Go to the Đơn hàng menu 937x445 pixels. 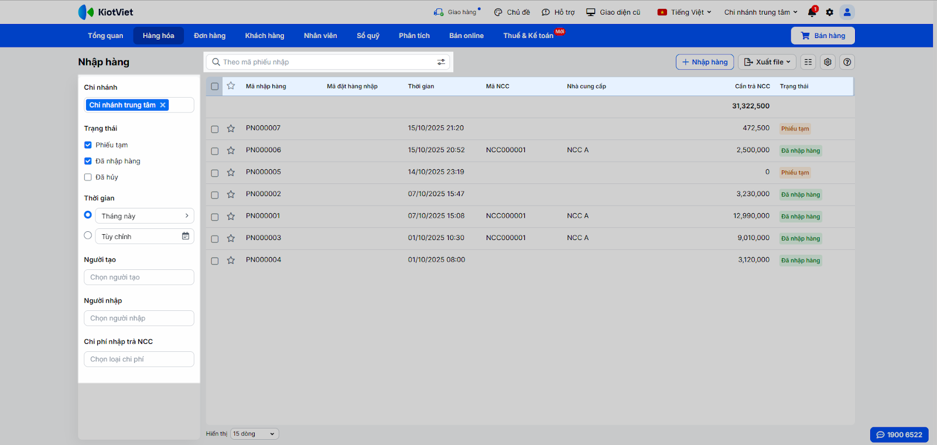click(210, 36)
